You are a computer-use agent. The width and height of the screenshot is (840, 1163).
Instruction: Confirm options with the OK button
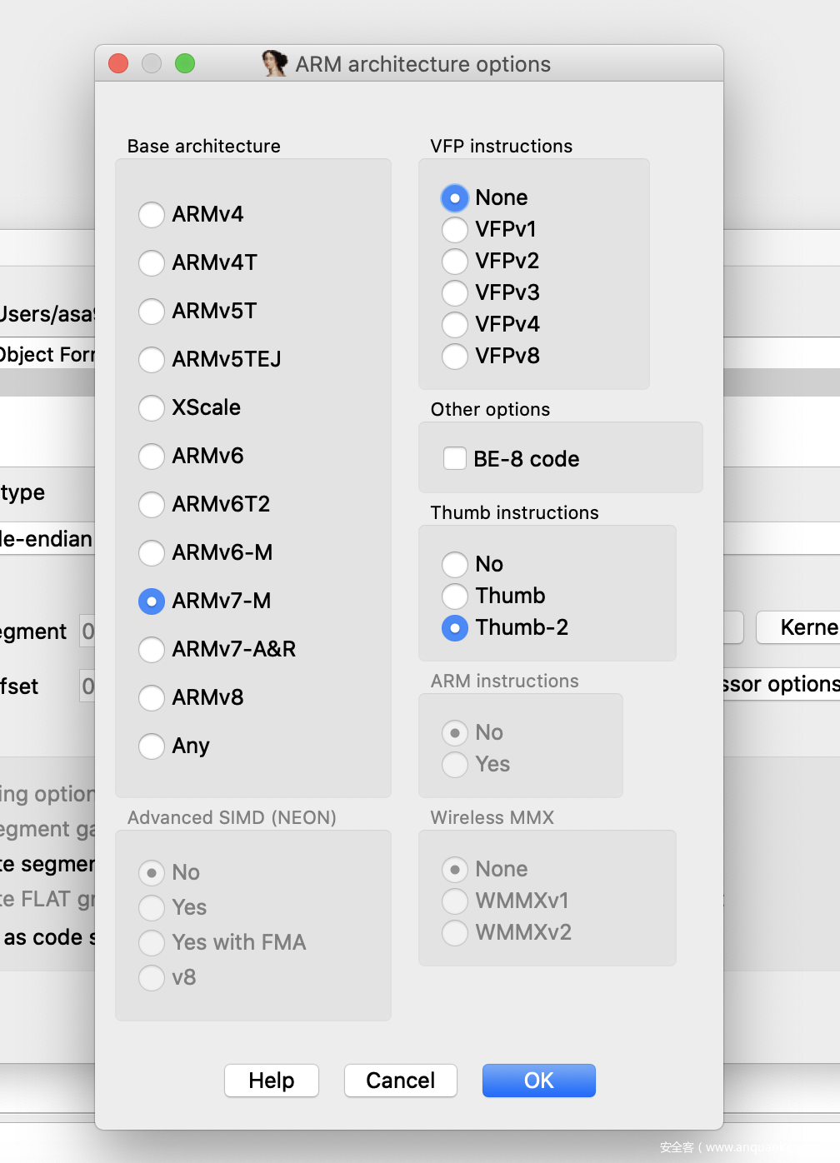tap(538, 1081)
